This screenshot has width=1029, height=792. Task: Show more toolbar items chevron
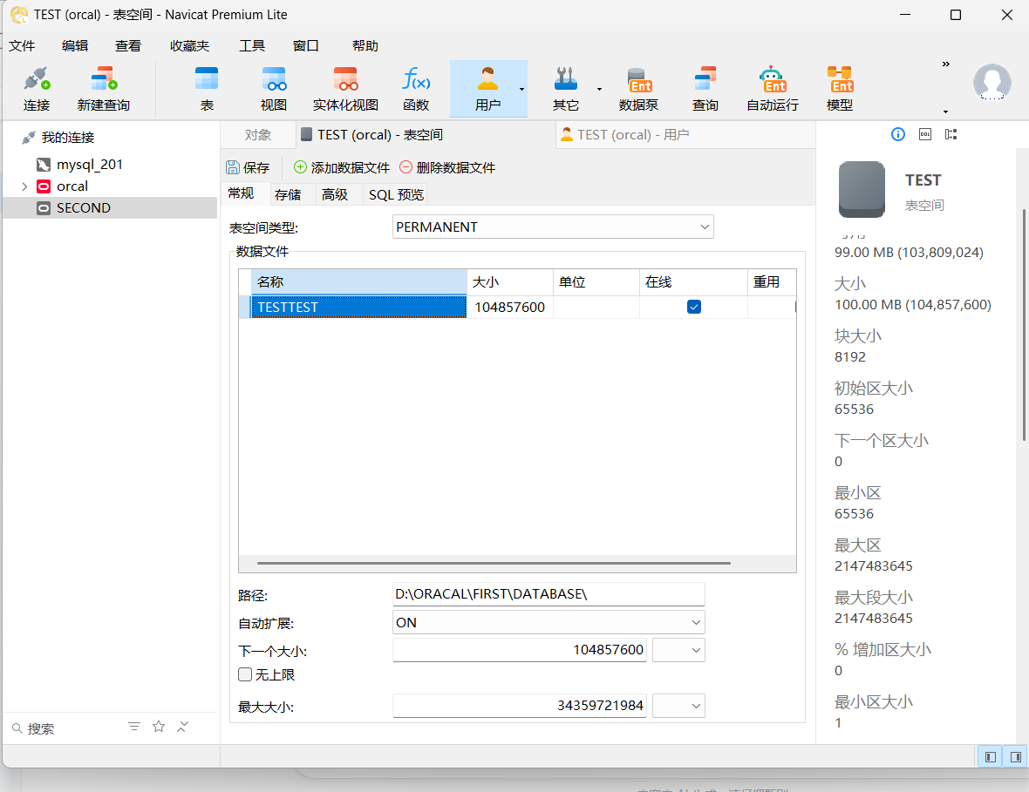tap(945, 64)
